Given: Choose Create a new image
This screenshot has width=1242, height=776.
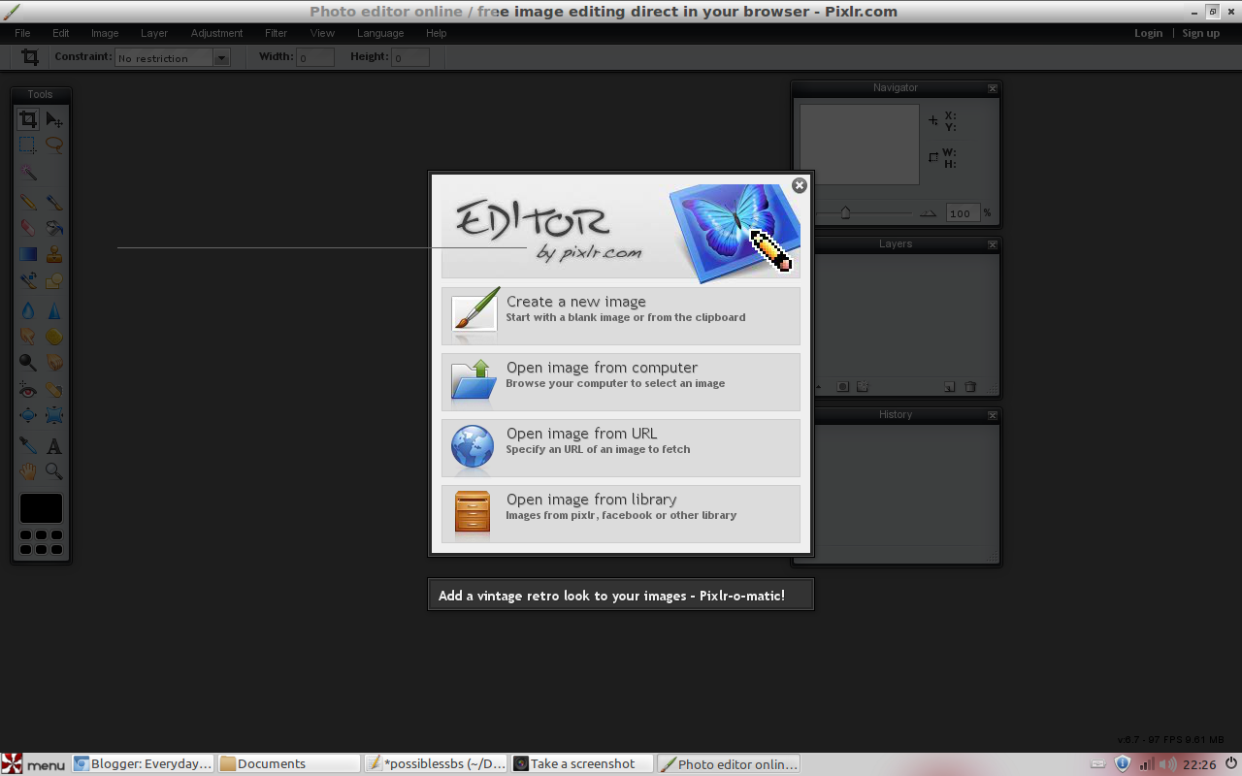Looking at the screenshot, I should pyautogui.click(x=621, y=315).
